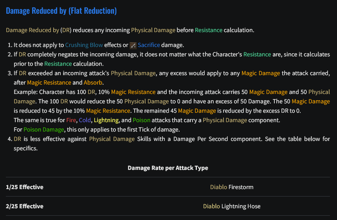Viewport: 337px width, 220px height.
Task: Click the Damage Rate per Attack Type header
Action: (x=168, y=168)
